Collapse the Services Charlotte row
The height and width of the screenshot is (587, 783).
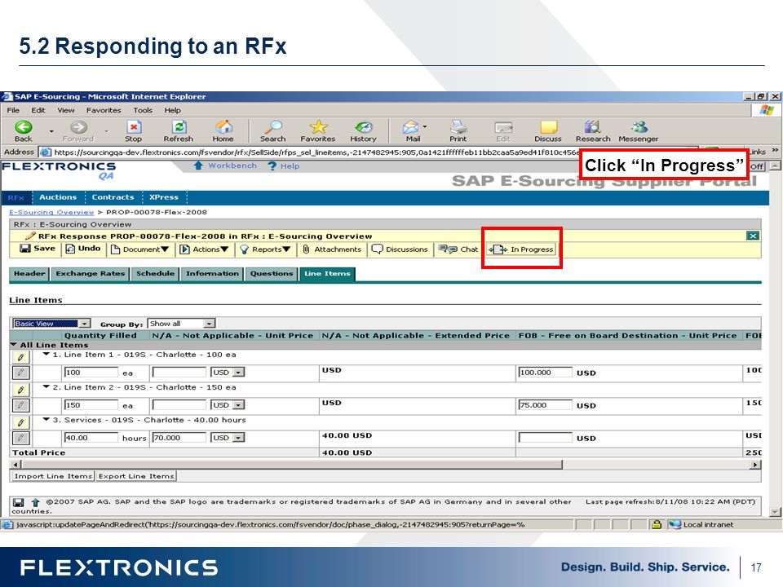coord(46,420)
